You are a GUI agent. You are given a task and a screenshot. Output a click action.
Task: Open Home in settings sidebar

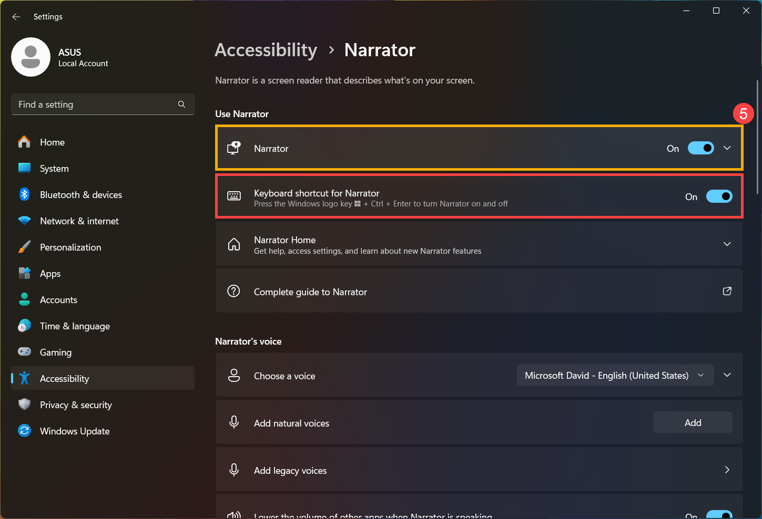103,142
